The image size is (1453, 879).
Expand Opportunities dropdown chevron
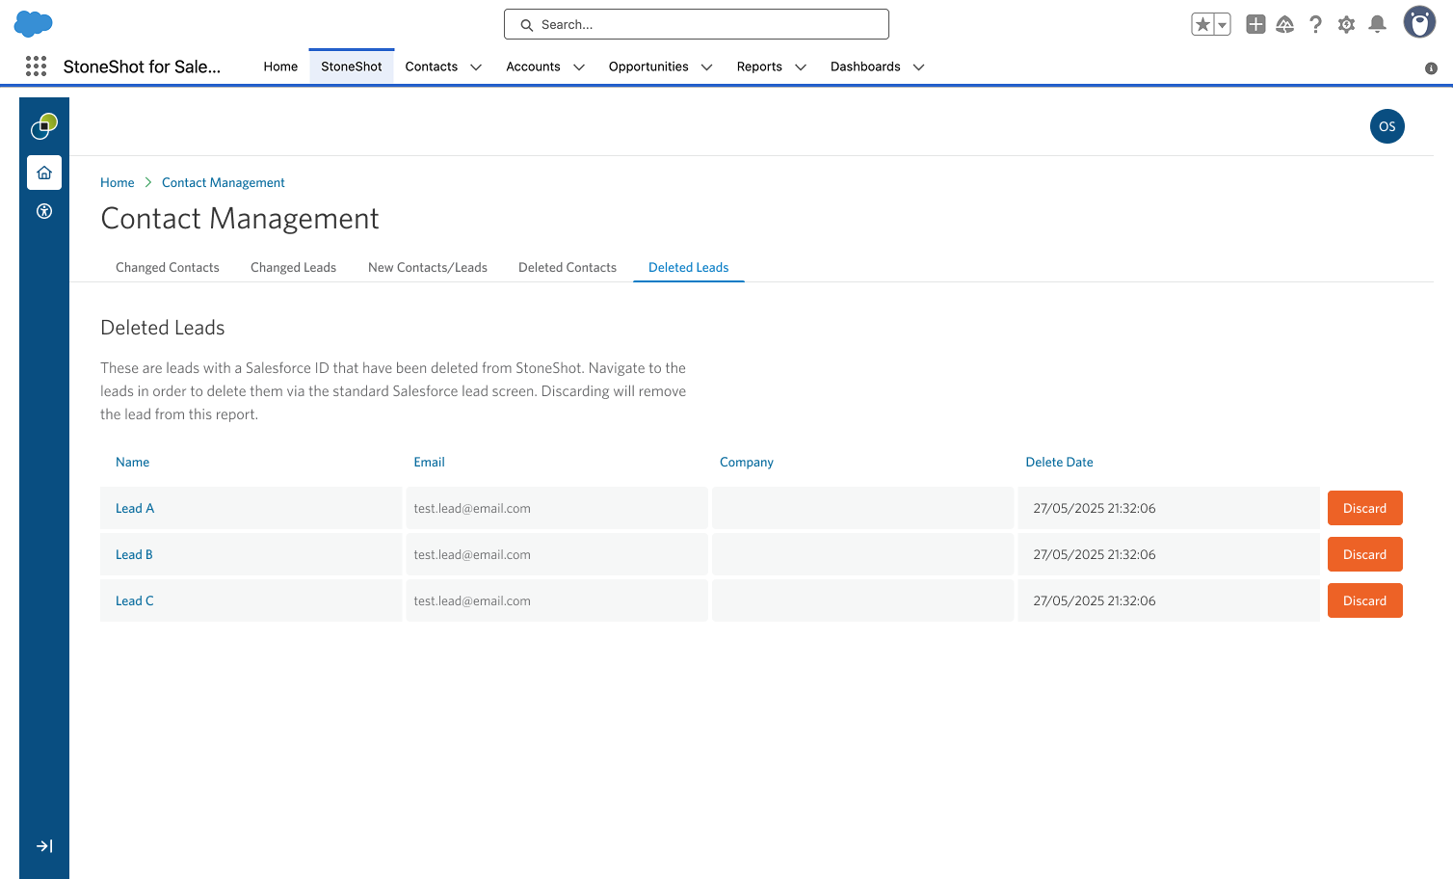(x=707, y=67)
